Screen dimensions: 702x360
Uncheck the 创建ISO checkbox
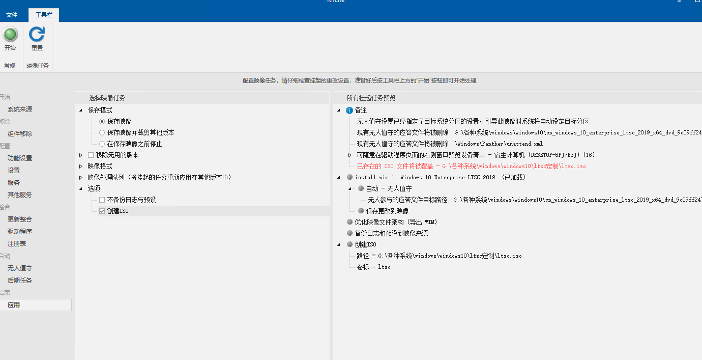coord(102,211)
